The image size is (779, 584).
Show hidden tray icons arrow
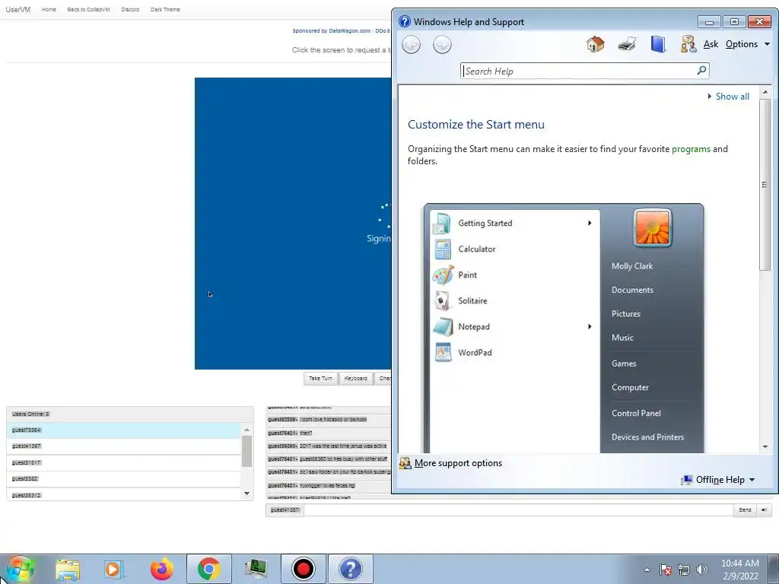(647, 570)
